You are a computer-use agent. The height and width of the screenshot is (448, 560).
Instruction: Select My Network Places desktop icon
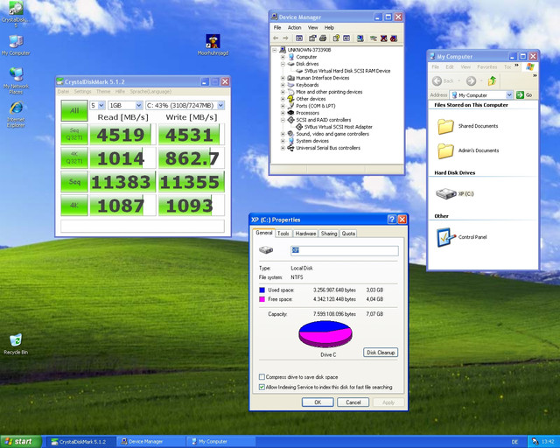coord(16,74)
